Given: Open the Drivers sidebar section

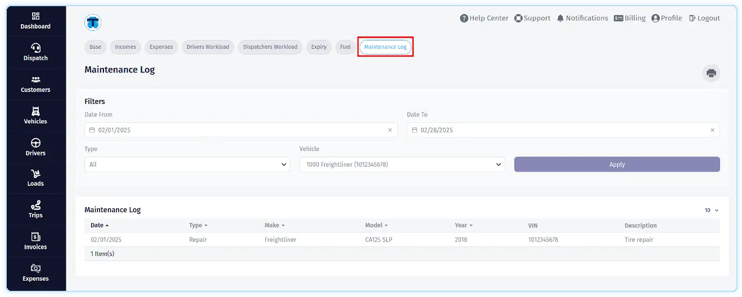Looking at the screenshot, I should [35, 147].
